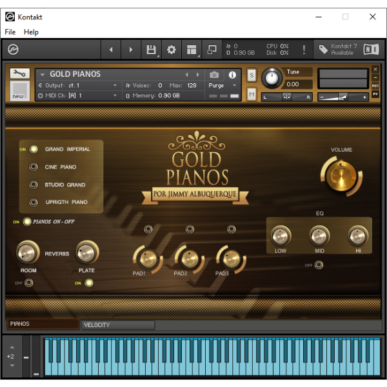Toggle PIANOS ON-OFF switch
Viewport: 387px width, 387px height.
tap(27, 222)
